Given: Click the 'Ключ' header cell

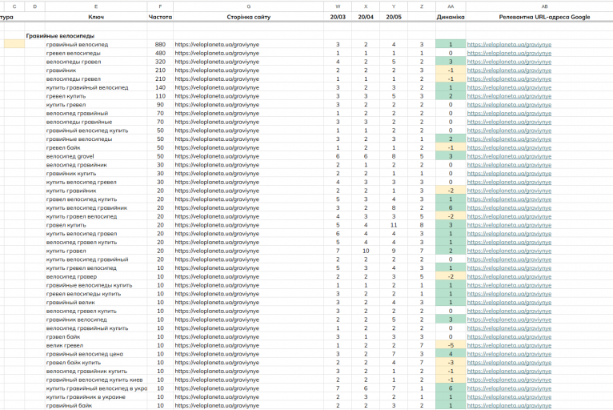Looking at the screenshot, I should 96,17.
